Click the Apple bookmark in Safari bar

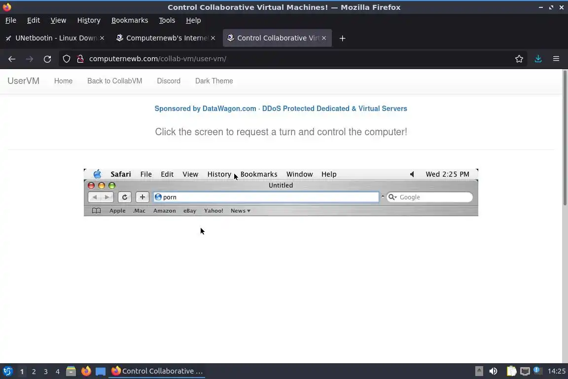click(117, 211)
